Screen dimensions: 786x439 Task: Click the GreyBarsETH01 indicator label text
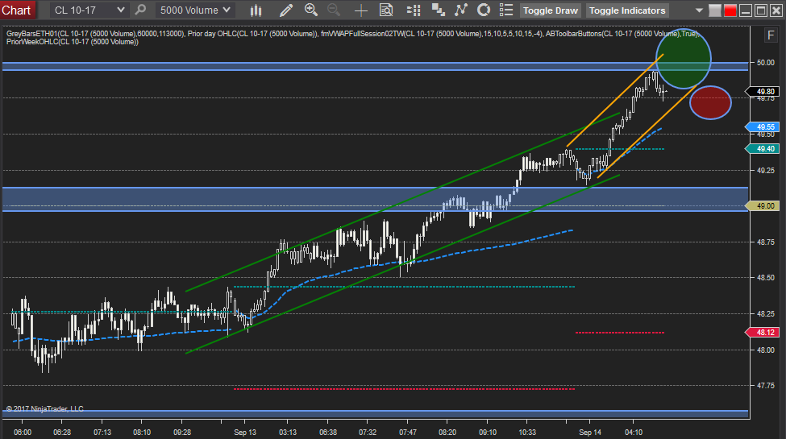point(96,34)
